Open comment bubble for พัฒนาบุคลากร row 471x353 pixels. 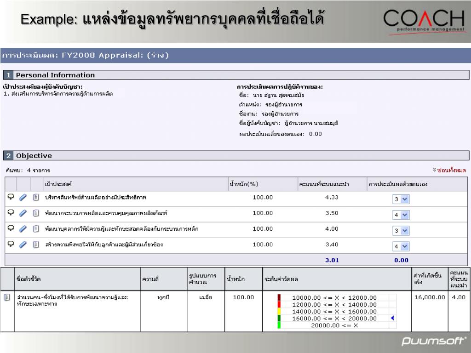click(11, 228)
